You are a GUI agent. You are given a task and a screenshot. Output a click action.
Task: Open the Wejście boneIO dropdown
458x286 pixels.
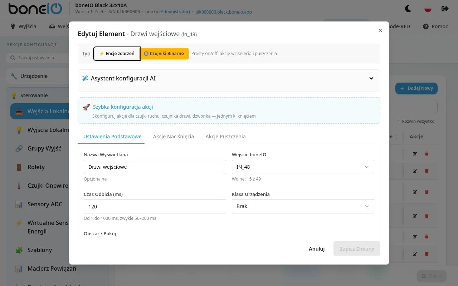(303, 167)
